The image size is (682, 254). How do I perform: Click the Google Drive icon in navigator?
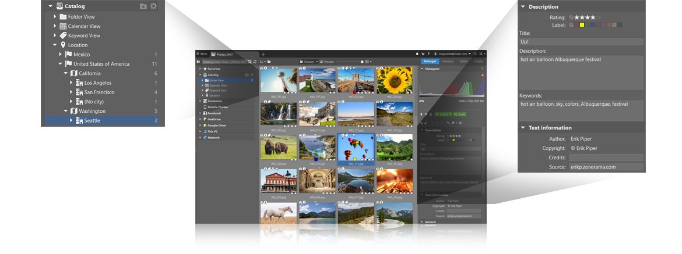click(205, 126)
